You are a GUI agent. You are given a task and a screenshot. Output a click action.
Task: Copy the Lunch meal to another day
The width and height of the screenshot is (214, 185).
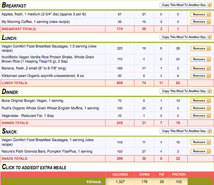[186, 37]
